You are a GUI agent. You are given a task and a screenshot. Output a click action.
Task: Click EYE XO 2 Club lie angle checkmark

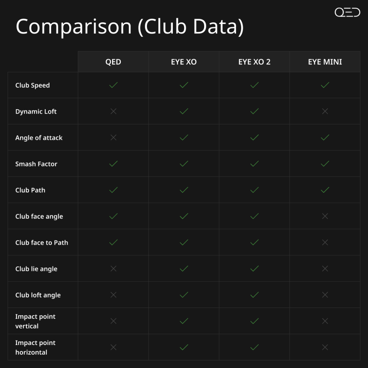254,269
